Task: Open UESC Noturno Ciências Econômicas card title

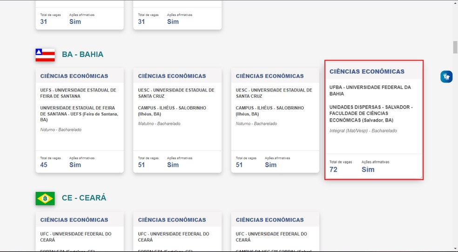Action: pos(269,76)
